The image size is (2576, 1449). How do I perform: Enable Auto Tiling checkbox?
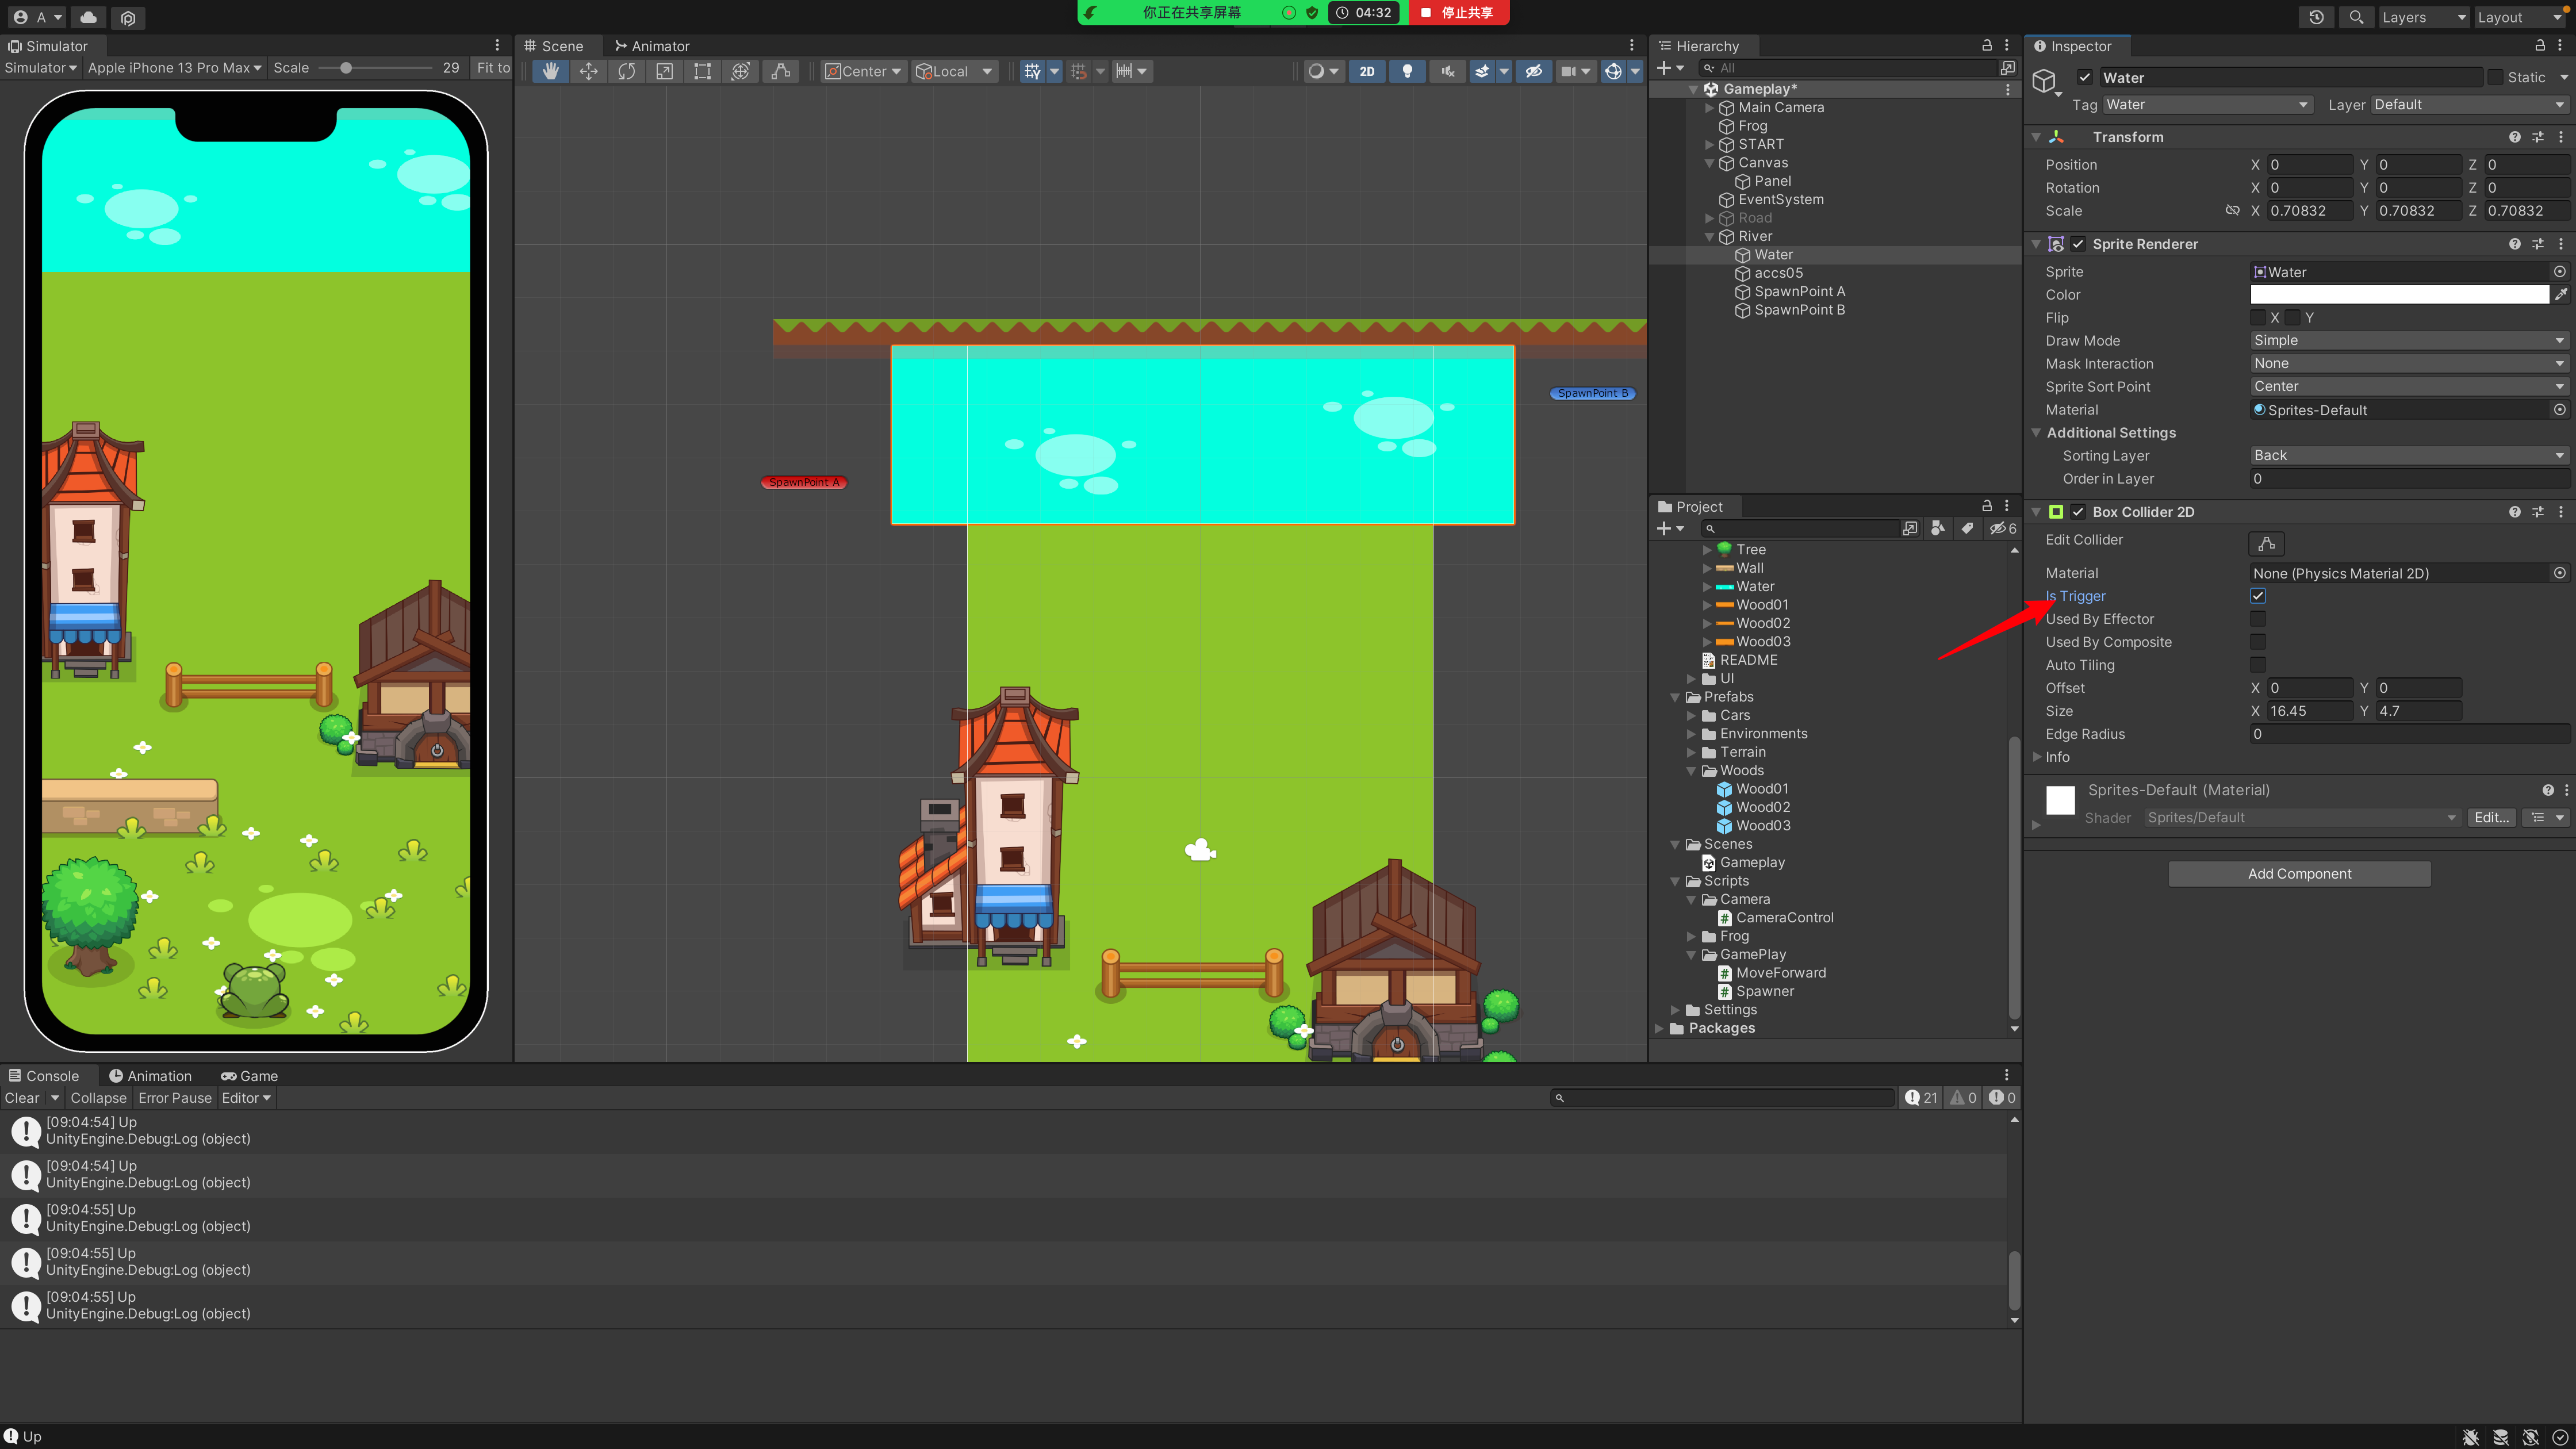click(2257, 665)
